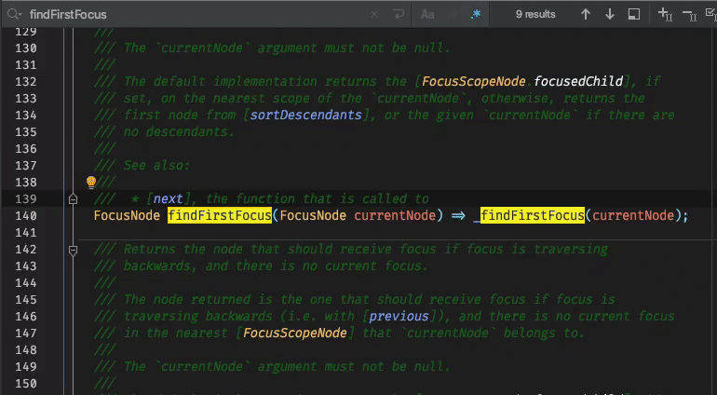Screen dimensions: 717x395
Task: Collapse comment fold marker at line 142
Action: tap(73, 250)
